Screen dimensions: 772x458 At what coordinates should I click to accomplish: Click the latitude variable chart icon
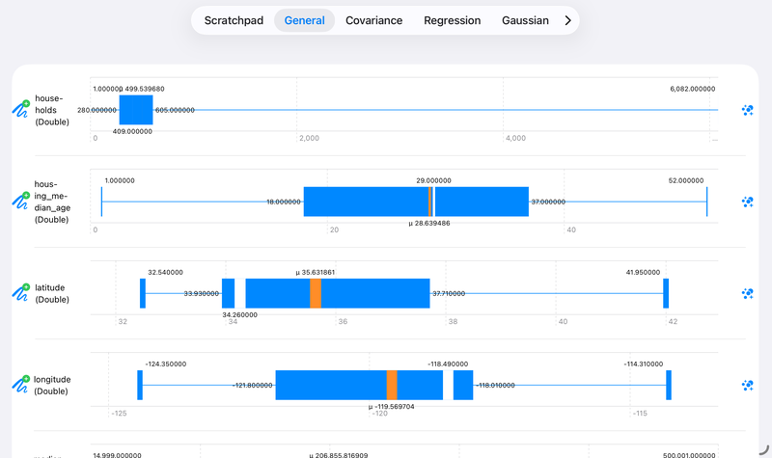[20, 292]
